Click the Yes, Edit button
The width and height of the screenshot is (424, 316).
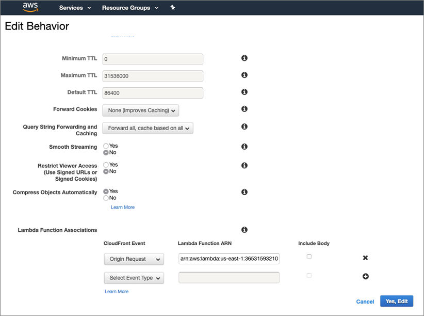[x=396, y=301]
